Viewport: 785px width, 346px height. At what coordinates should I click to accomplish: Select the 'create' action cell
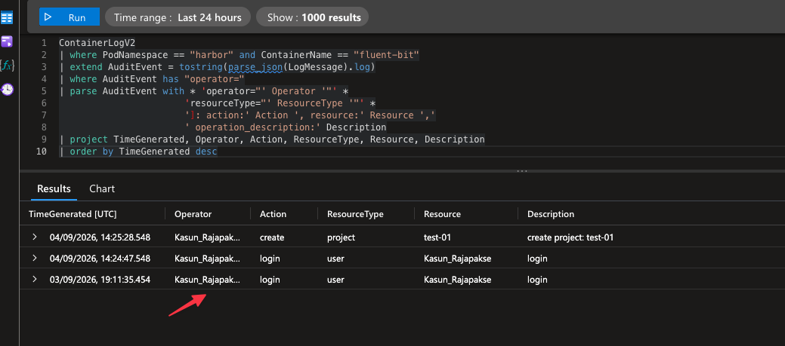272,237
